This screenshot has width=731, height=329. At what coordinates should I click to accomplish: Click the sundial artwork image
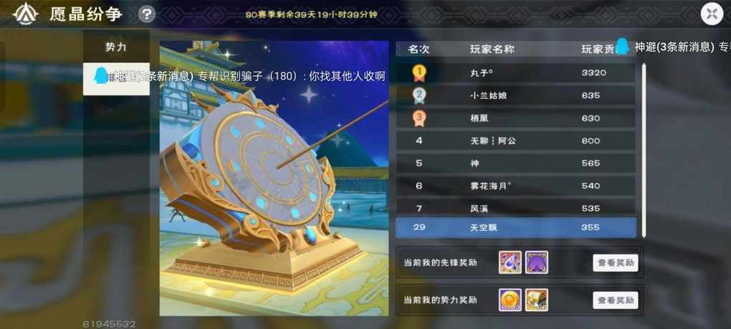coord(274,178)
